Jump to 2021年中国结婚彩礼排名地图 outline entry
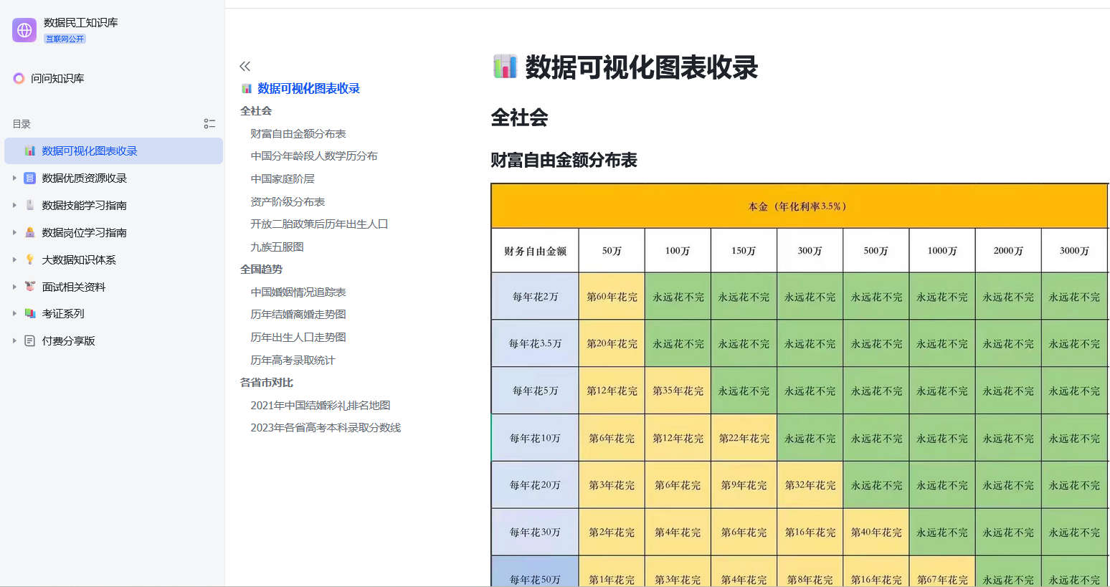 (321, 406)
